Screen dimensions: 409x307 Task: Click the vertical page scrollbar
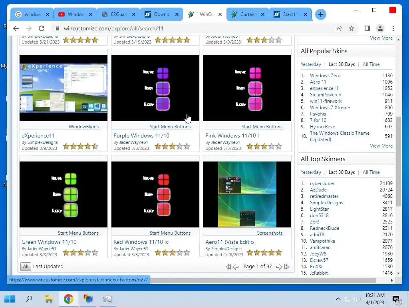[398, 161]
